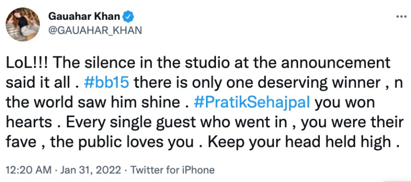The width and height of the screenshot is (411, 182).
Task: Click the Gauahar Khan display name
Action: [84, 17]
